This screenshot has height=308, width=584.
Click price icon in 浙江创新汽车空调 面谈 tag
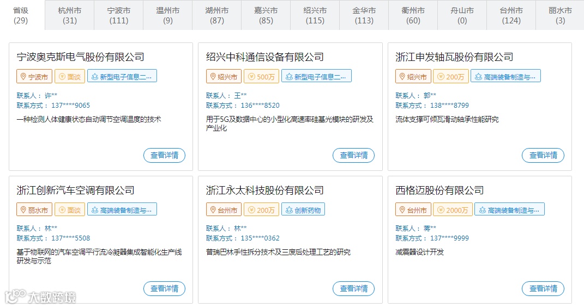coord(62,210)
